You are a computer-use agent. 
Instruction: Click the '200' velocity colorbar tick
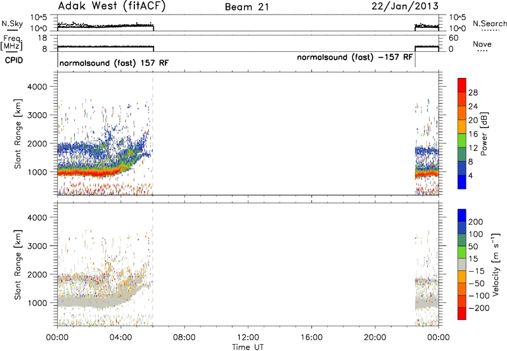click(x=476, y=222)
